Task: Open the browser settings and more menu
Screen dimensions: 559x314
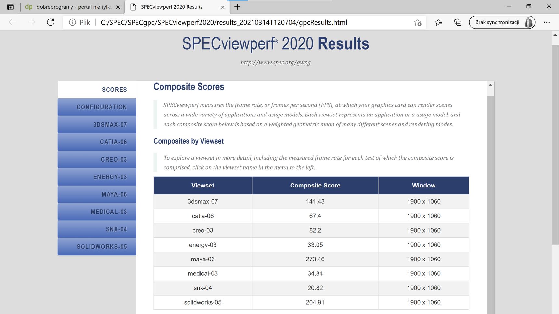Action: 547,22
